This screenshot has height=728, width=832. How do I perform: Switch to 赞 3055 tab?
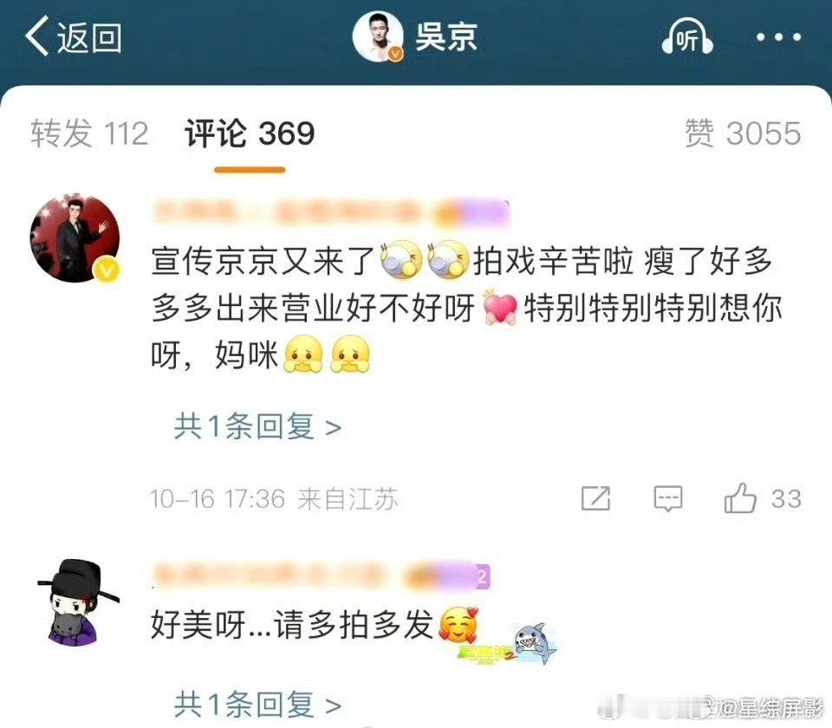coord(743,133)
